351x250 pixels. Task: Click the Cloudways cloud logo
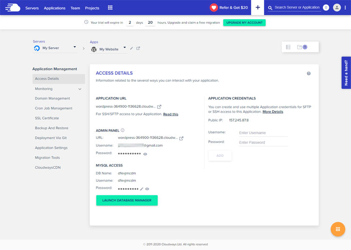click(x=13, y=7)
